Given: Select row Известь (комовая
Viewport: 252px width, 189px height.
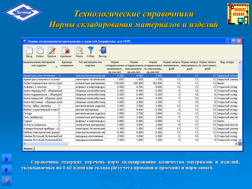Looking at the screenshot, I should point(130,125).
